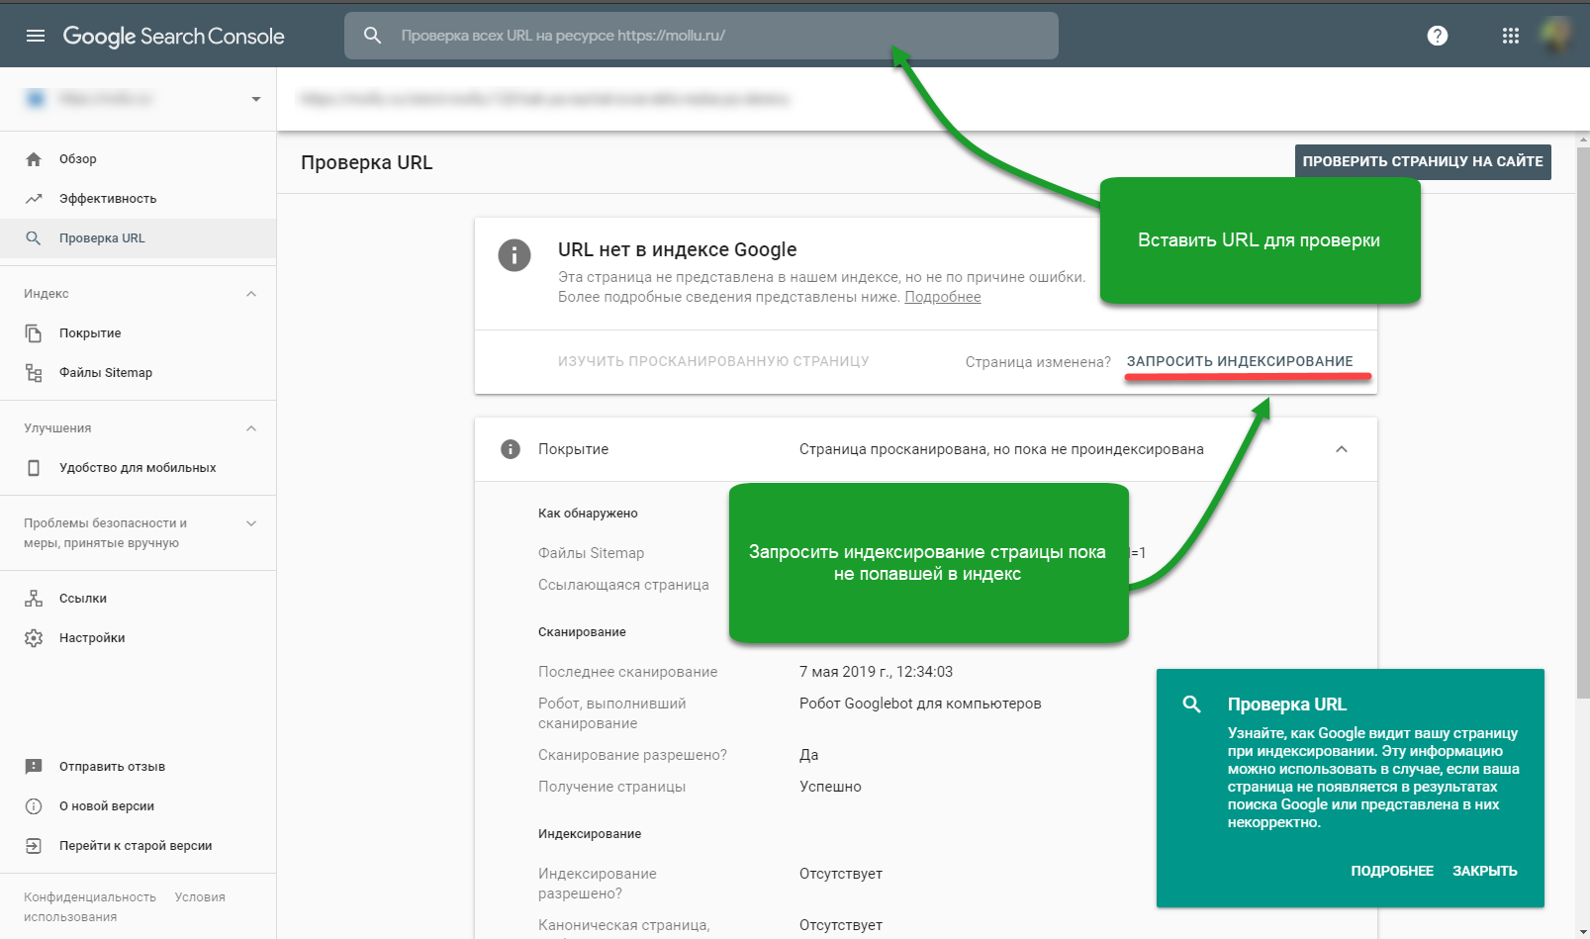Open О новой версии
The image size is (1590, 939).
(138, 806)
